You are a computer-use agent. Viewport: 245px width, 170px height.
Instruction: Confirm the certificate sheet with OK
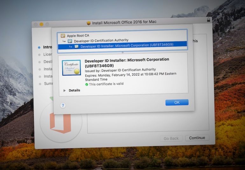coord(177,103)
